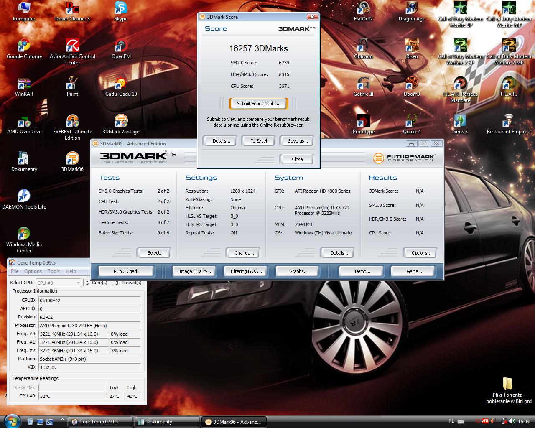Launch the Risen game shortcut

point(412,49)
